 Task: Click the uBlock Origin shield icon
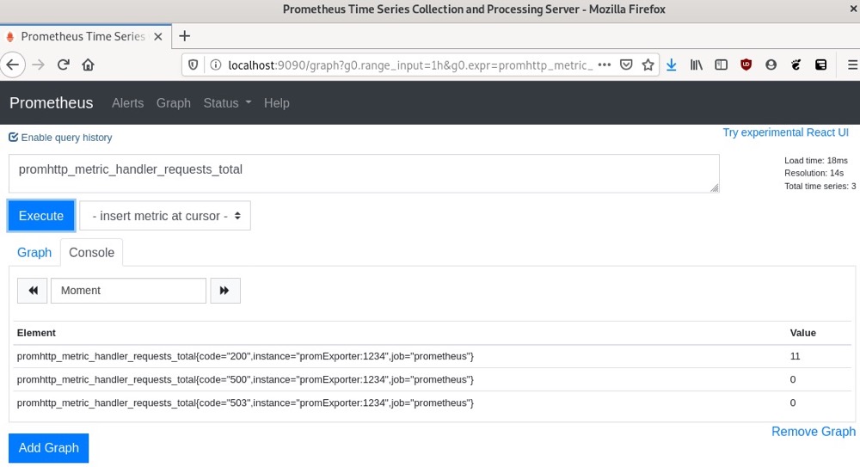(x=746, y=65)
